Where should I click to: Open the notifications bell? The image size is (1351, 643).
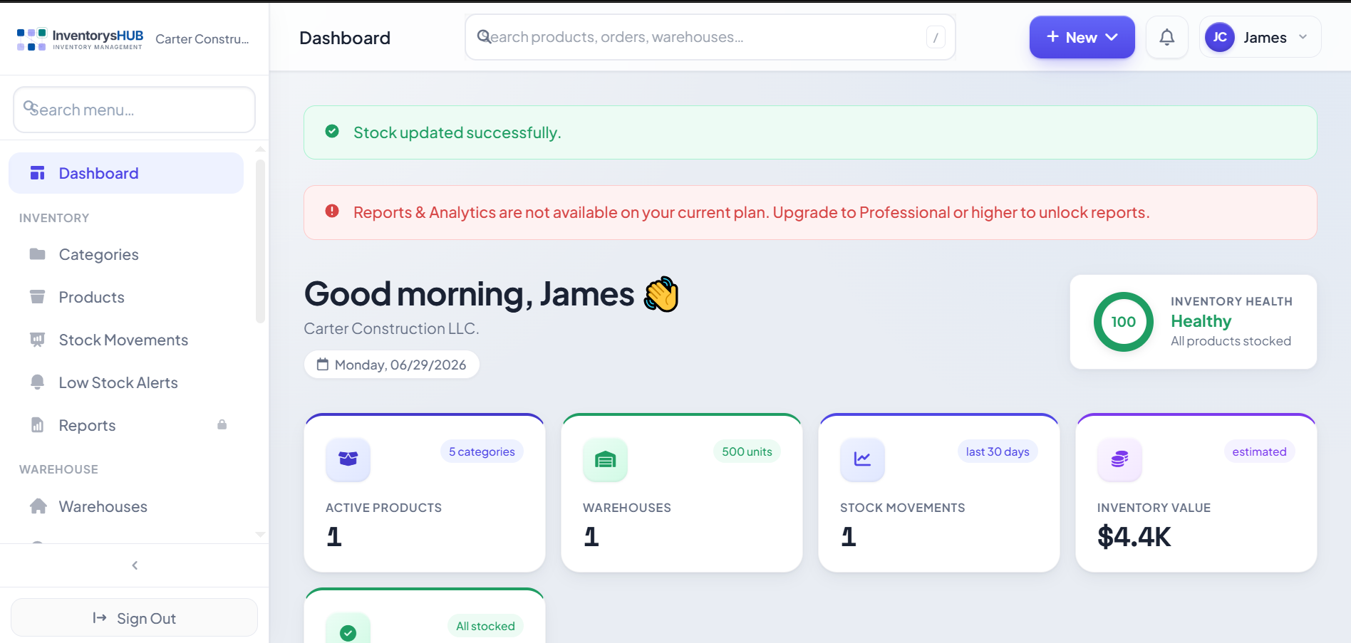pos(1166,37)
